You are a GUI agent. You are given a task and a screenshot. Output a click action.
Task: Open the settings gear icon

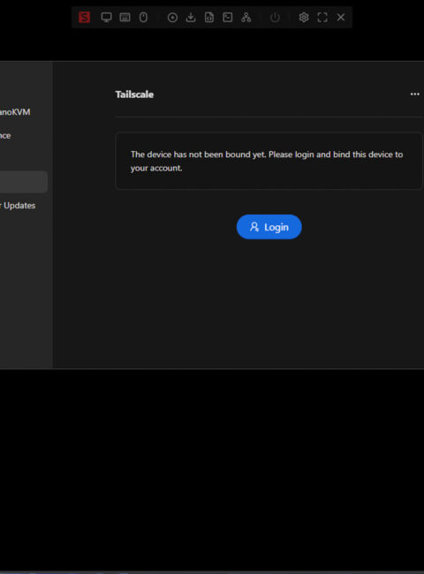pos(304,17)
